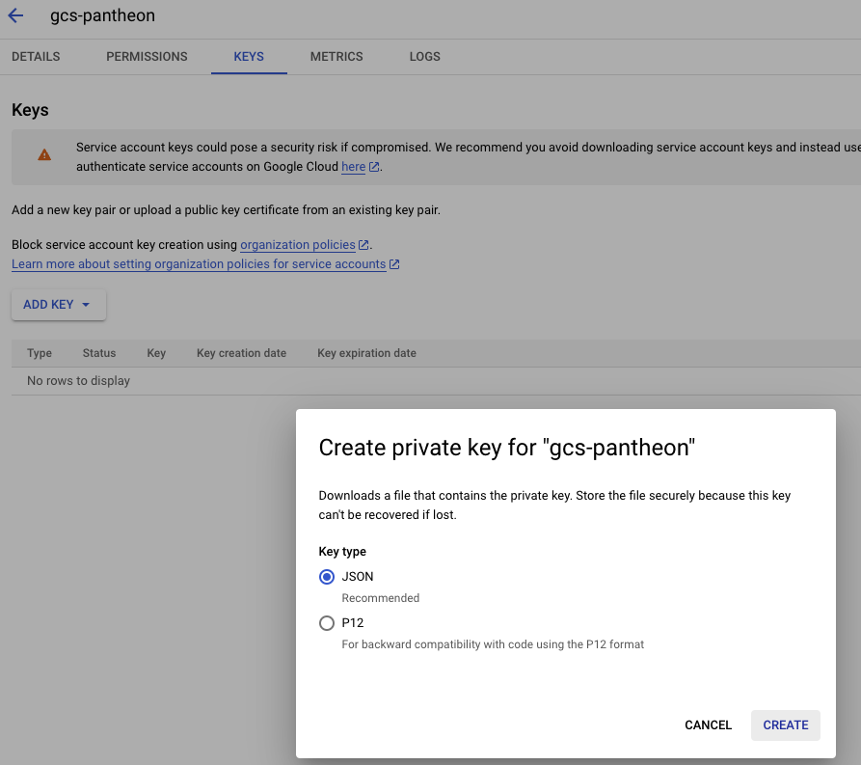Follow the "organization policies" link

pos(297,245)
